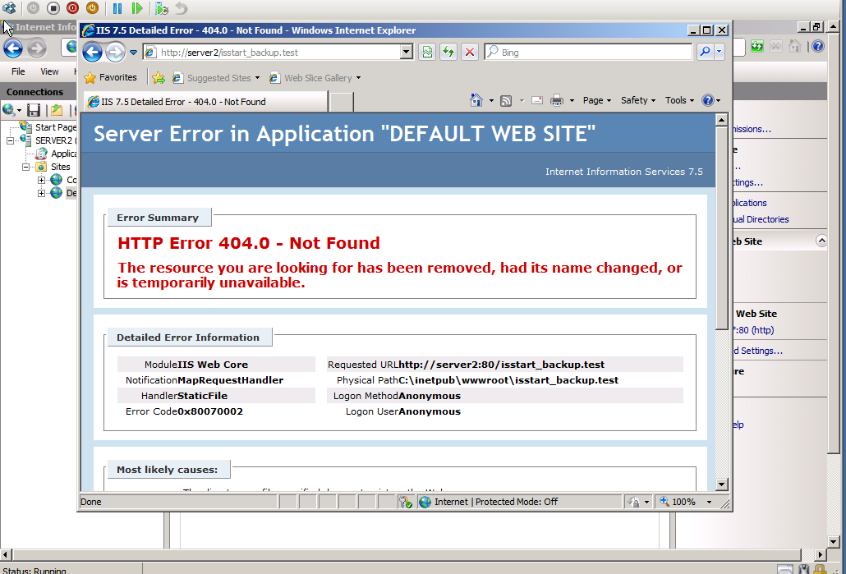Select Application Pools item in Connections tree
The width and height of the screenshot is (846, 574).
tap(64, 154)
